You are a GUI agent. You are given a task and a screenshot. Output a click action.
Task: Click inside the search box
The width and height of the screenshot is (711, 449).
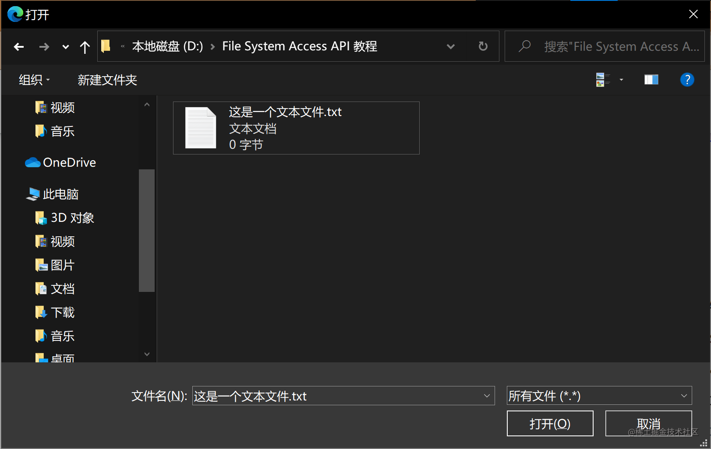coord(605,46)
